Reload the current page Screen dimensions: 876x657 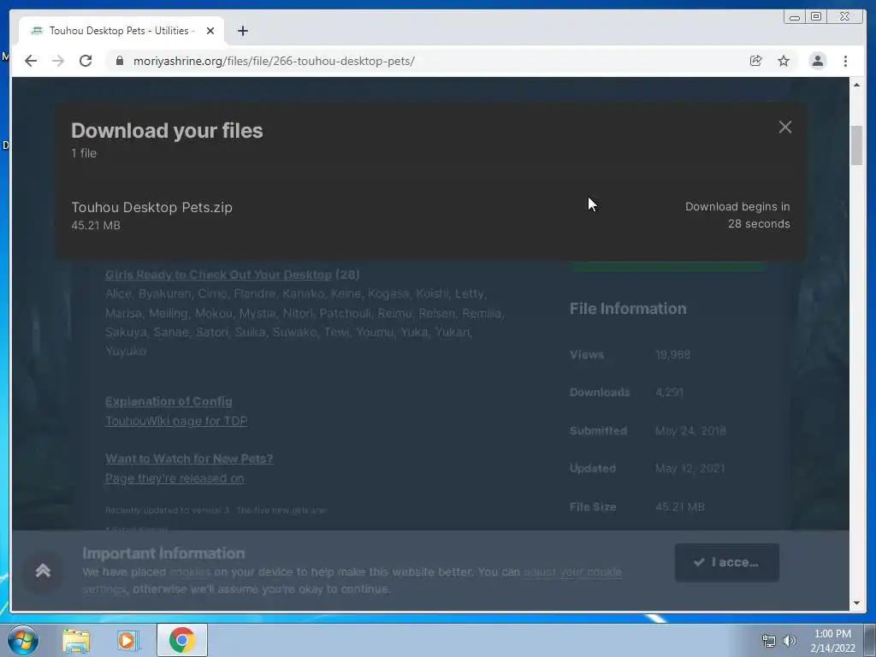click(86, 61)
